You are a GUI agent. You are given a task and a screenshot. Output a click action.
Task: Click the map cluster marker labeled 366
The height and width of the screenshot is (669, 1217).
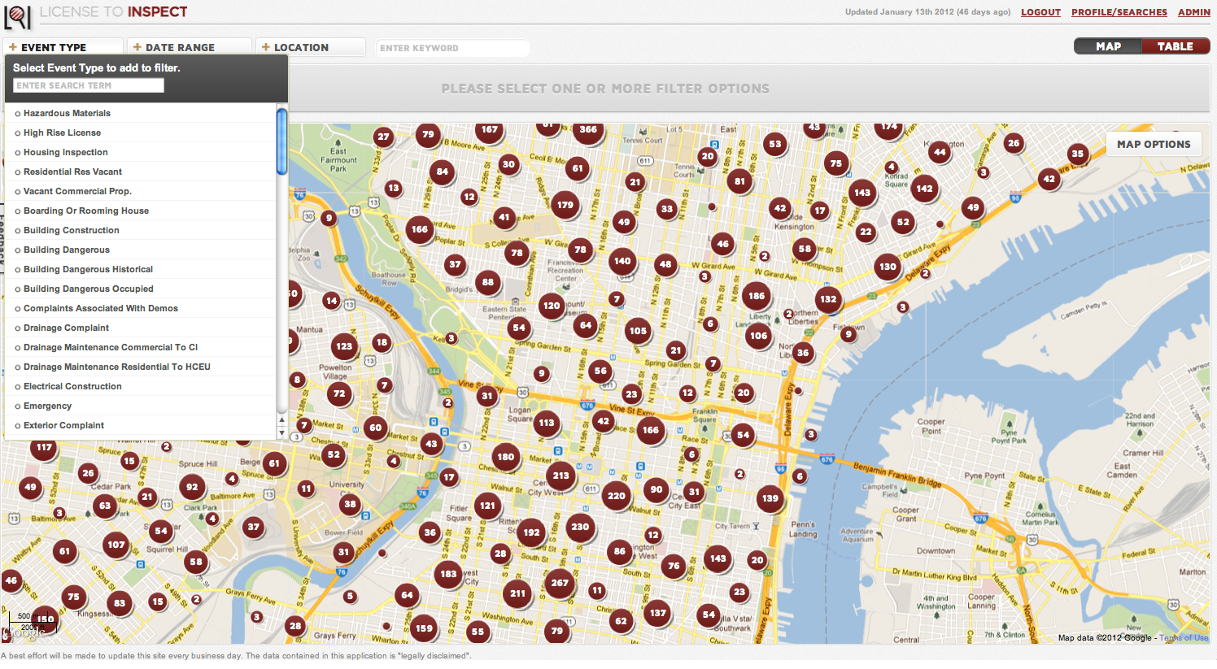pos(587,130)
